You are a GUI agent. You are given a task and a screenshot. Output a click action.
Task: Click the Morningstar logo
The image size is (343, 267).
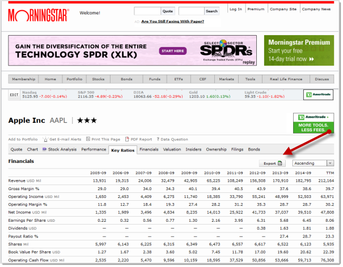(39, 15)
